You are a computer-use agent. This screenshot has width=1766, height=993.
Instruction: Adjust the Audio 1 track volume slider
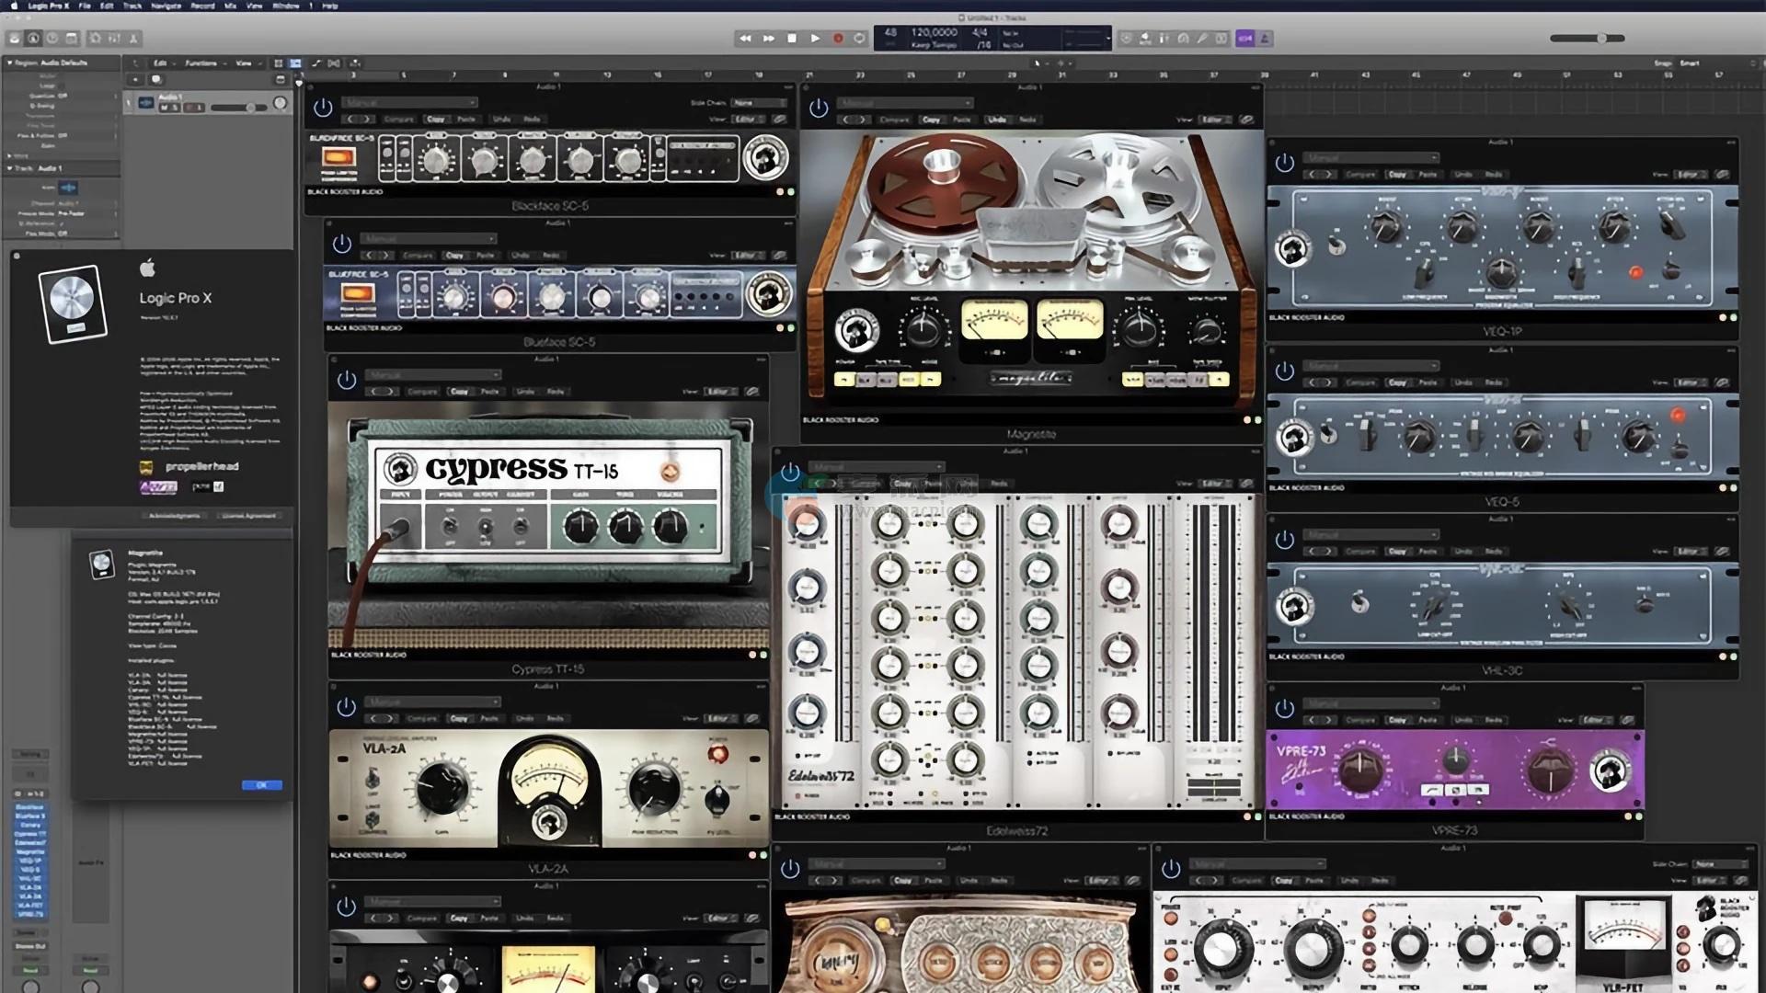tap(239, 108)
